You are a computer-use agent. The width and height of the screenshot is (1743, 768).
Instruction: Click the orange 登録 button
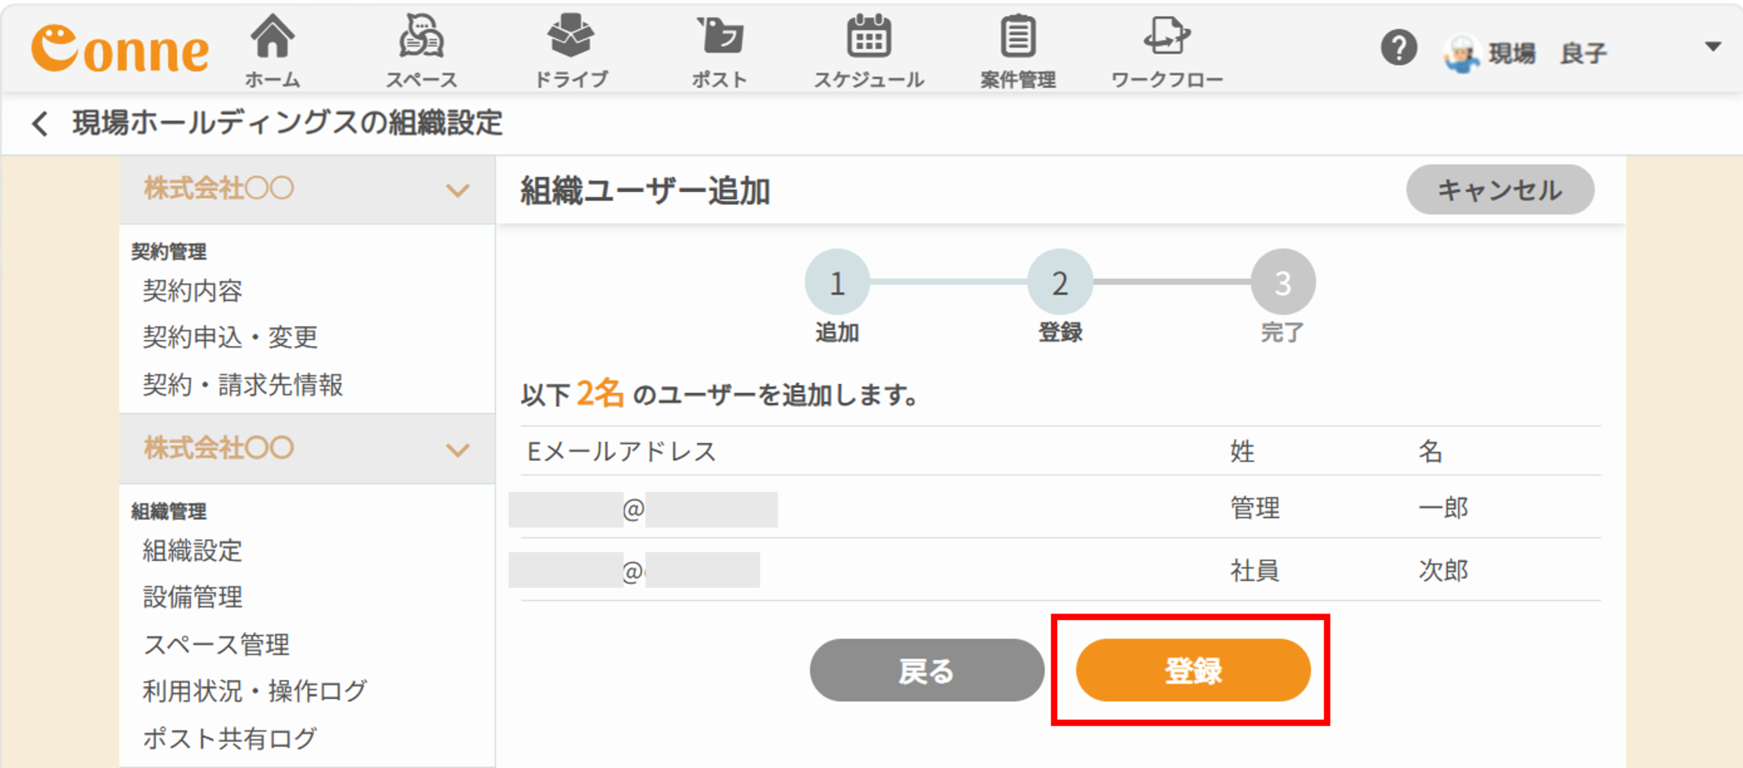click(x=1193, y=670)
